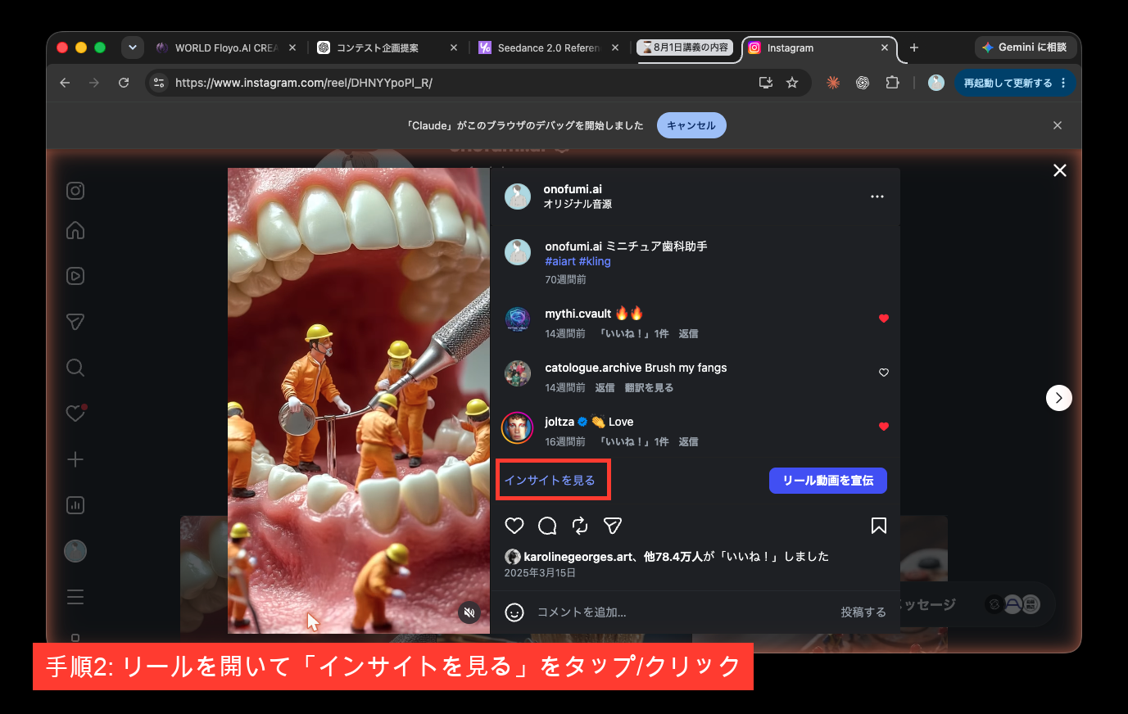Open the hamburger More menu in sidebar
Image resolution: width=1128 pixels, height=714 pixels.
[x=75, y=597]
